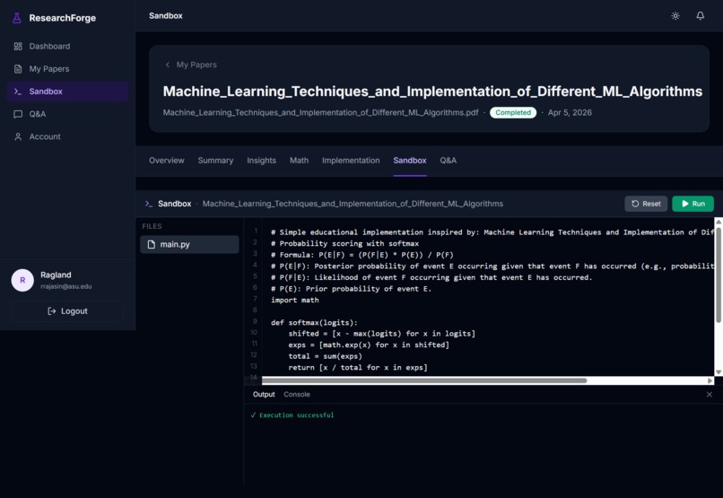Switch to the Implementation tab
The width and height of the screenshot is (723, 498).
[x=351, y=161]
